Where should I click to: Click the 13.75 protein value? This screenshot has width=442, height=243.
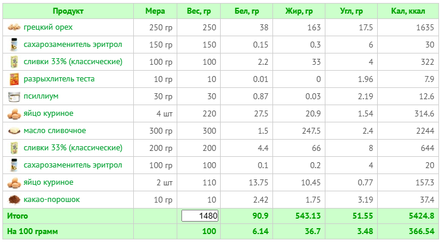point(259,183)
